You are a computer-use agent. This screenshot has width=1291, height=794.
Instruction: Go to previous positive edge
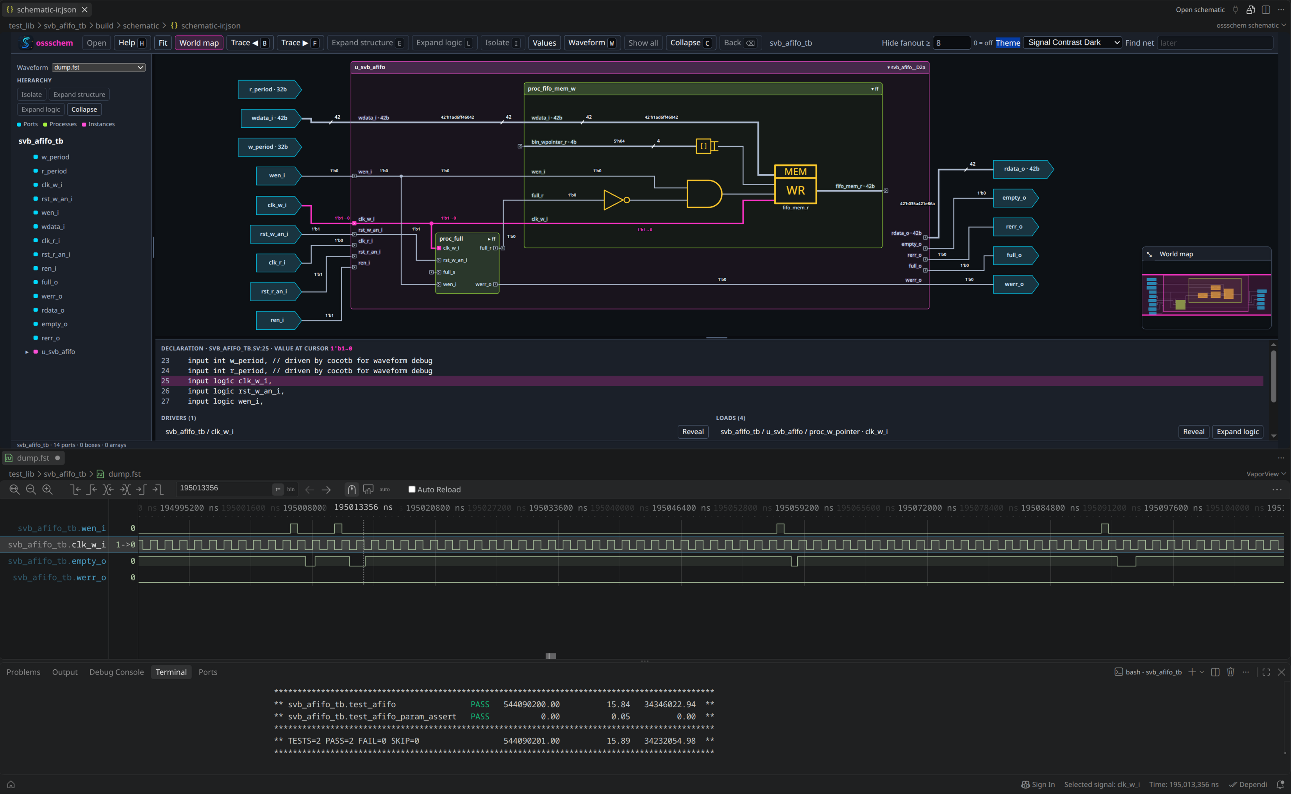[x=92, y=490]
